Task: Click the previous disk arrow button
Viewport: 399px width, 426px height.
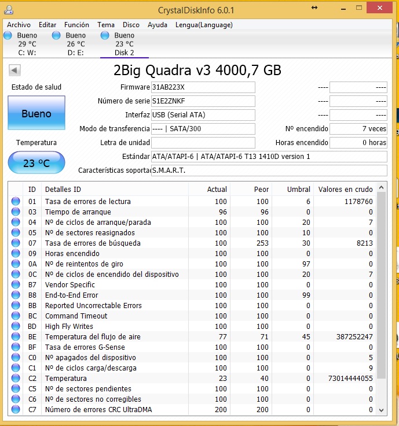Action: 14,71
